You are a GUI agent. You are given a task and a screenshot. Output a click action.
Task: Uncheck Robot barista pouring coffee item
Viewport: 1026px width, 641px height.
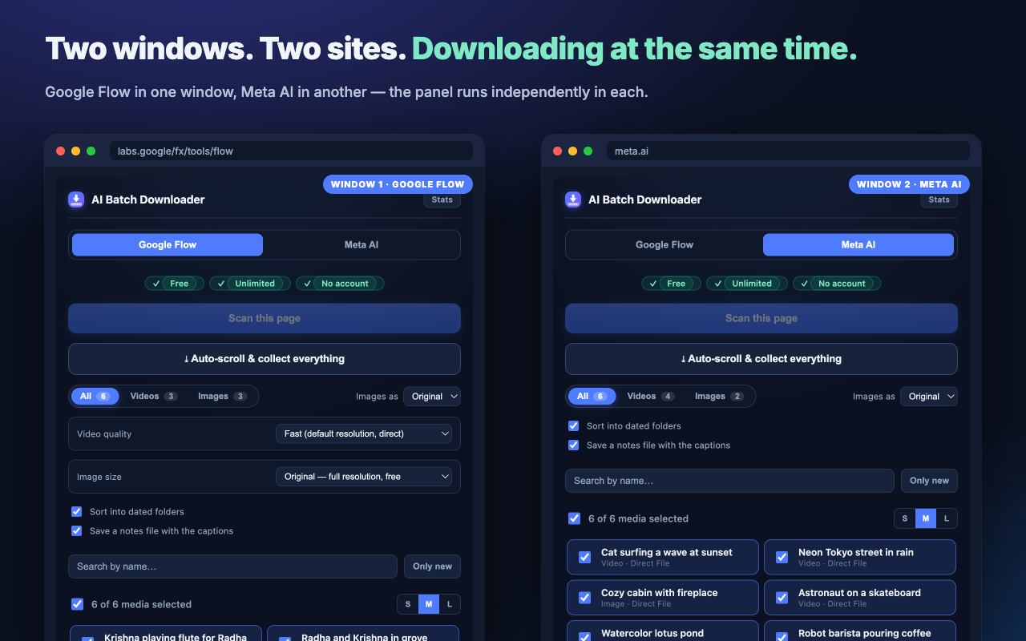[782, 636]
